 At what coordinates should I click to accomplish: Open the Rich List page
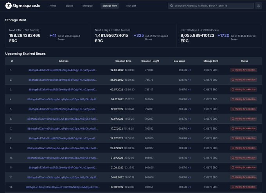coord(131,6)
